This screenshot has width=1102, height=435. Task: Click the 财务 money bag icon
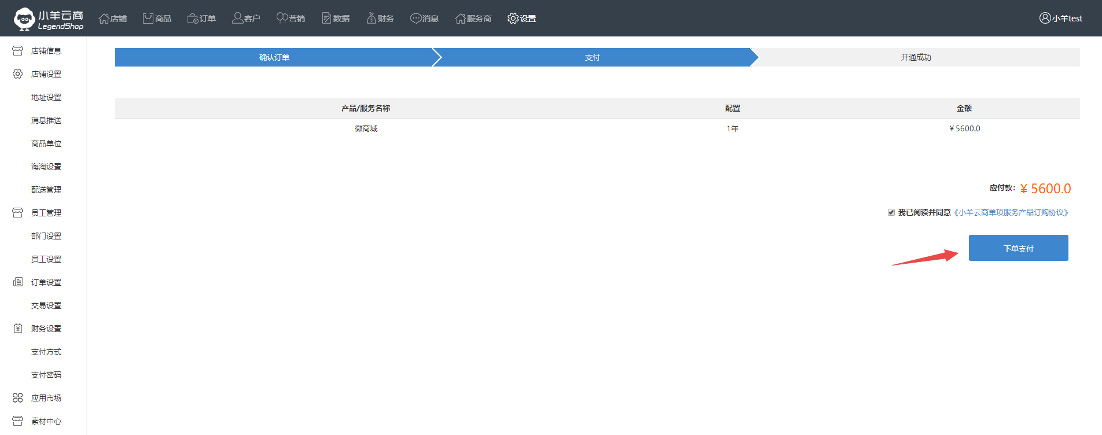pyautogui.click(x=371, y=19)
